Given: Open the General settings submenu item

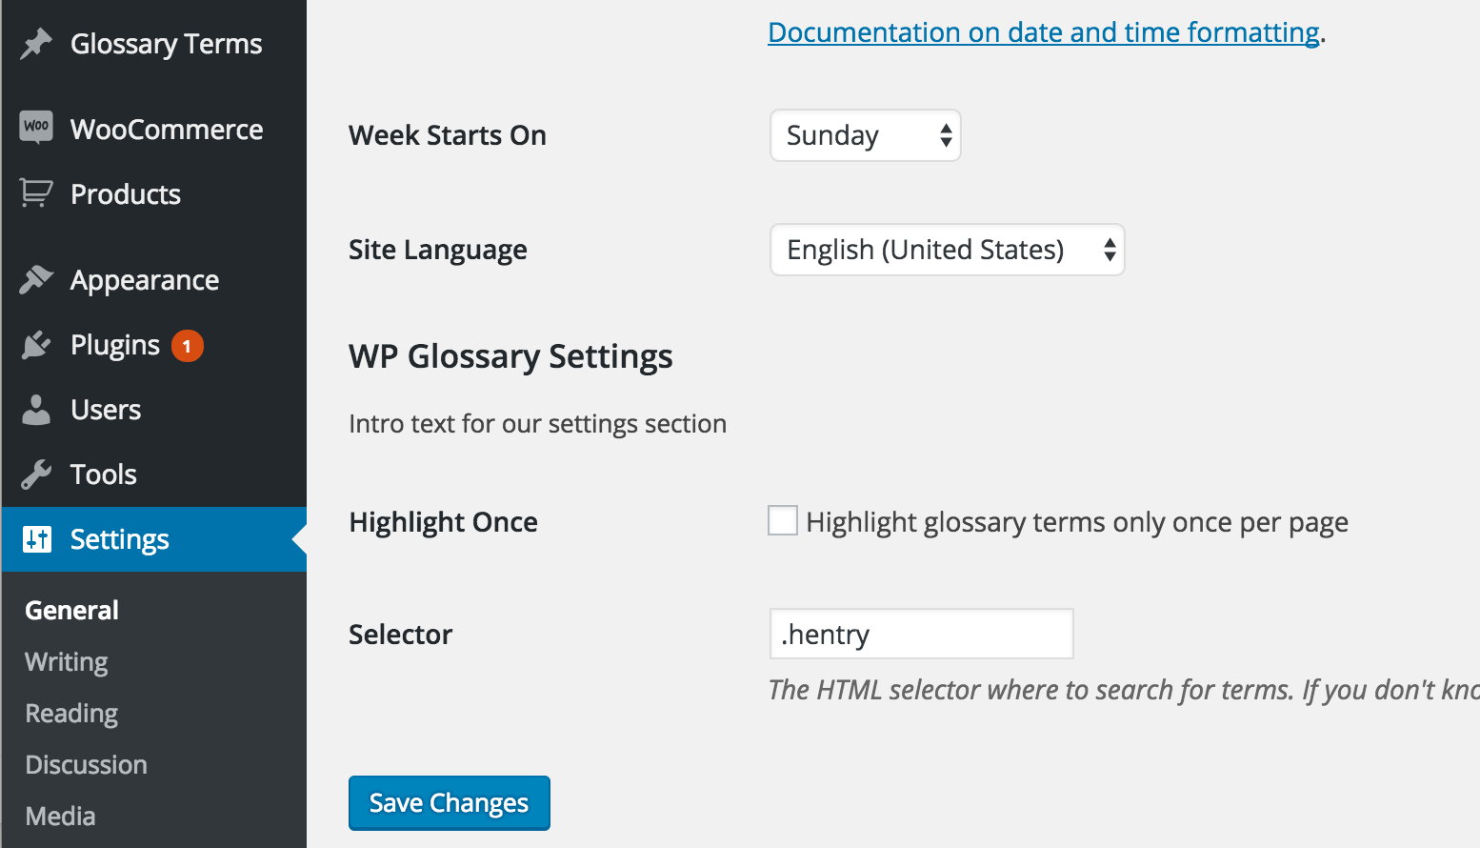Looking at the screenshot, I should (x=72, y=611).
